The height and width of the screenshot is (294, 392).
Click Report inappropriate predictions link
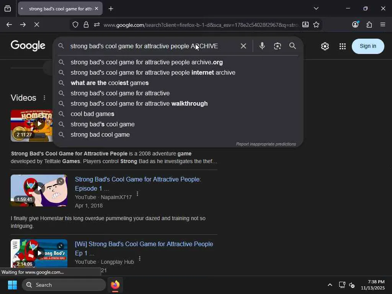coord(266,144)
